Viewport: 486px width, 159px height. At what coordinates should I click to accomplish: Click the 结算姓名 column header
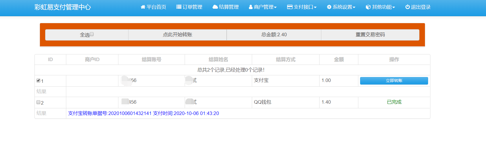[x=219, y=59]
